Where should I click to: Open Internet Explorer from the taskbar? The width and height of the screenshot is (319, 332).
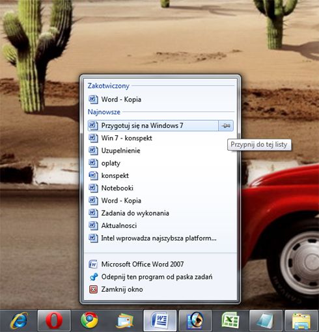20,320
